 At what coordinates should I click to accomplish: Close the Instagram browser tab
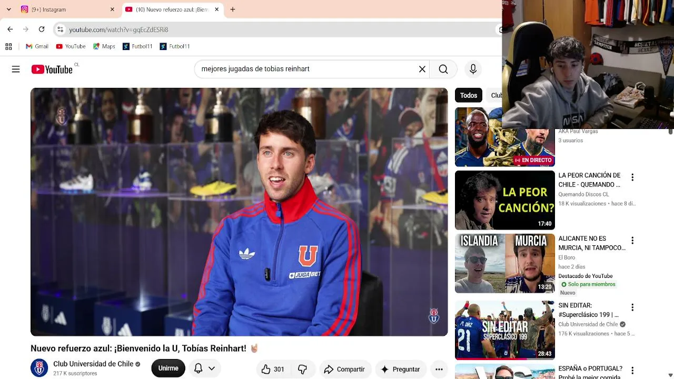[112, 9]
